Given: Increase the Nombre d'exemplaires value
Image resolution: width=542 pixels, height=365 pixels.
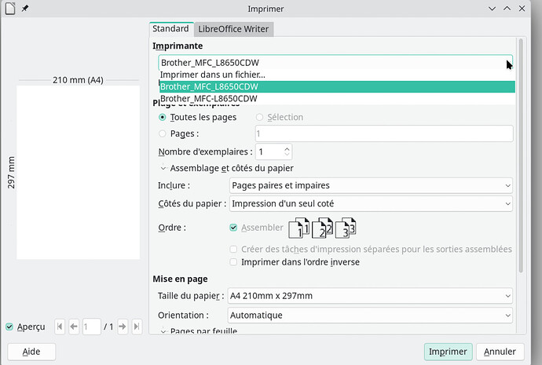Looking at the screenshot, I should pyautogui.click(x=286, y=148).
